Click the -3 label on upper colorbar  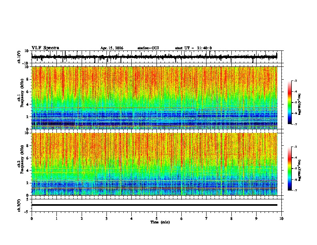[x=295, y=81]
